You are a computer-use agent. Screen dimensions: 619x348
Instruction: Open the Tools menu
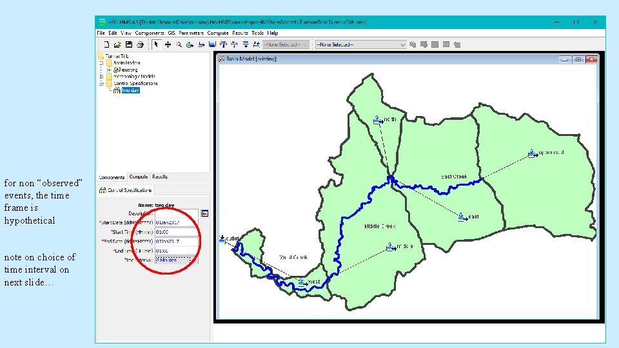pos(257,33)
